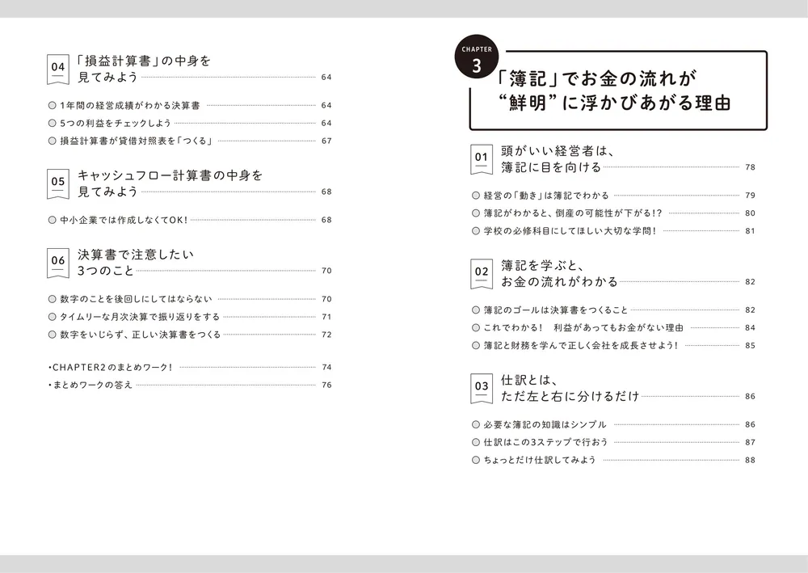
Task: Click page number 85
Action: pyautogui.click(x=751, y=345)
